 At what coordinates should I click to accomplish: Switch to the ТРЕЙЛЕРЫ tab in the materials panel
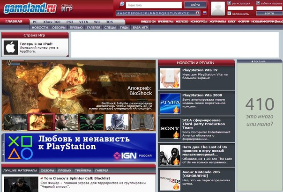83,170
